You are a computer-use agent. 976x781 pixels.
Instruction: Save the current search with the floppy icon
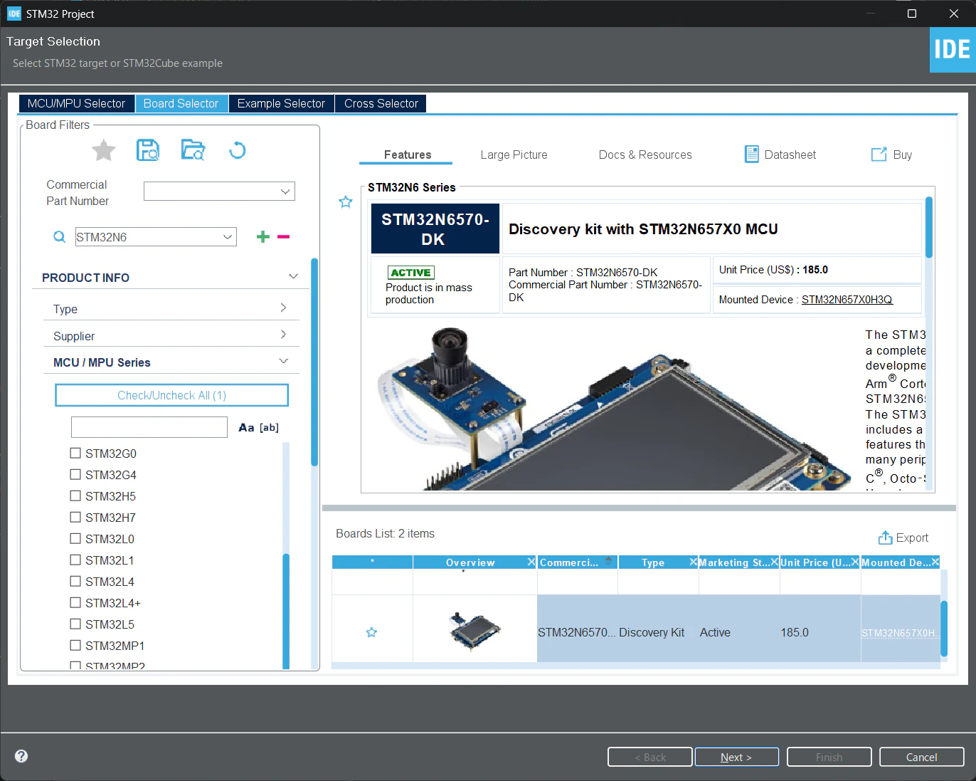(148, 150)
